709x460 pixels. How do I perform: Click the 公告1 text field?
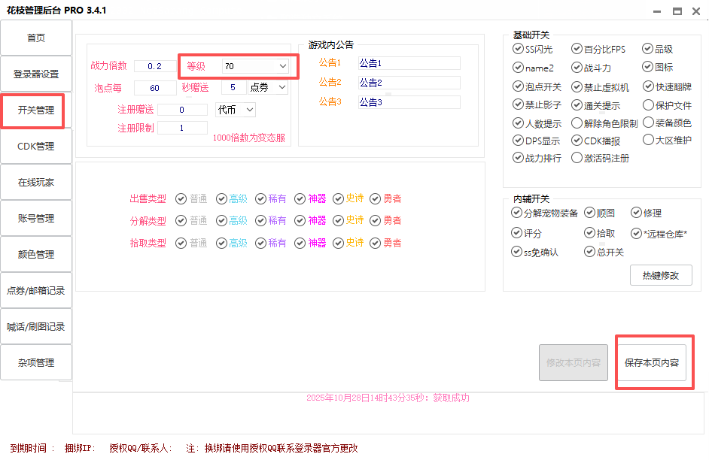408,63
